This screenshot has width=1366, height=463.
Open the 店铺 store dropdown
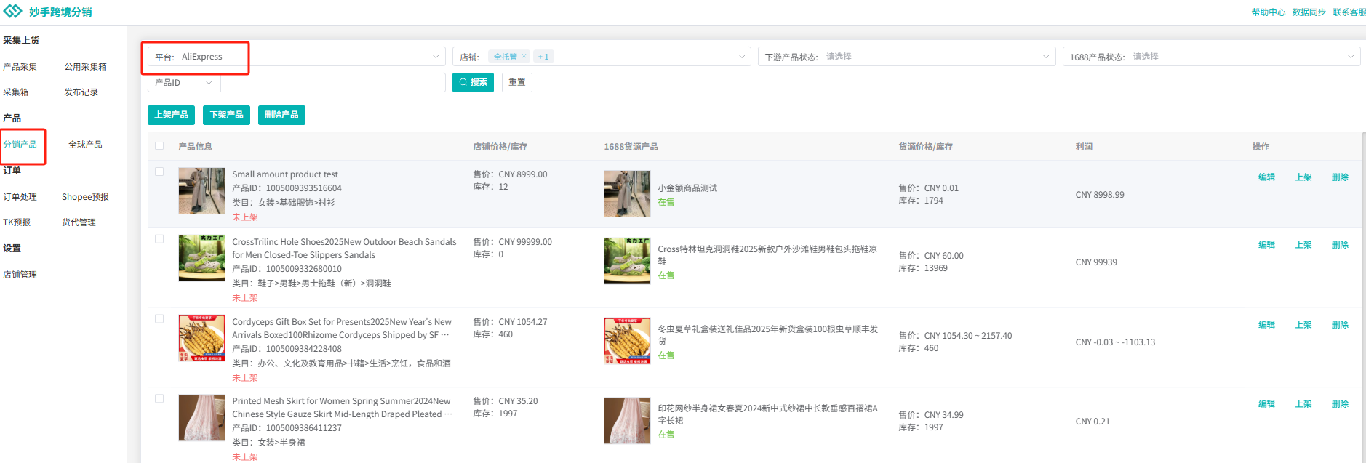(601, 57)
